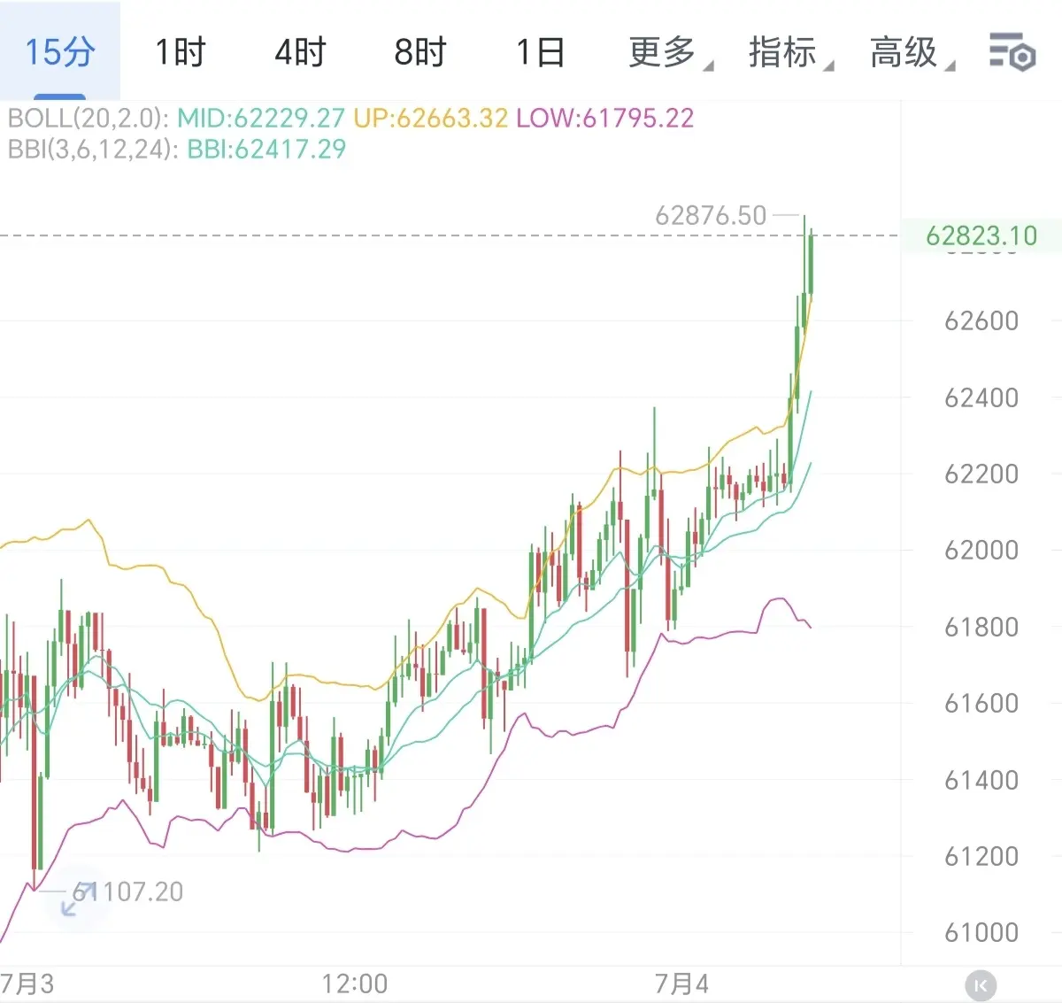Click the 61200 price axis label
Screen dimensions: 1062x1003
click(981, 856)
